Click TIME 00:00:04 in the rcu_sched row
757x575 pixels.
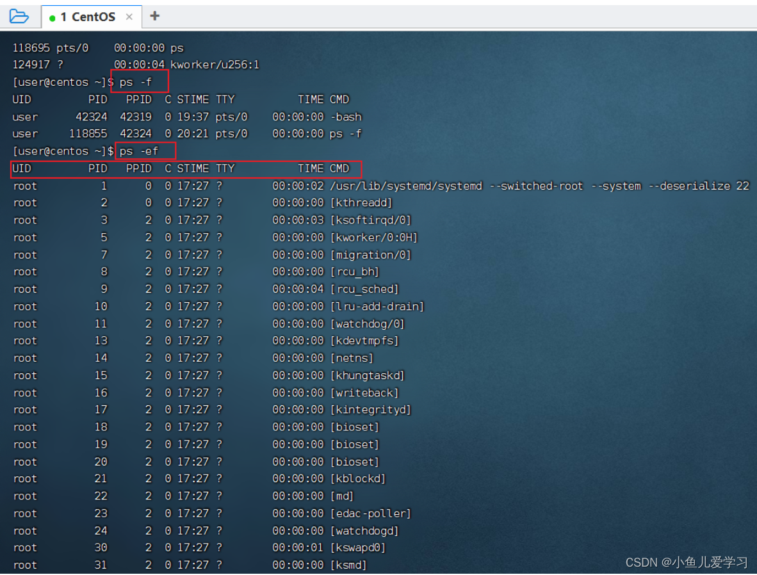pyautogui.click(x=298, y=289)
